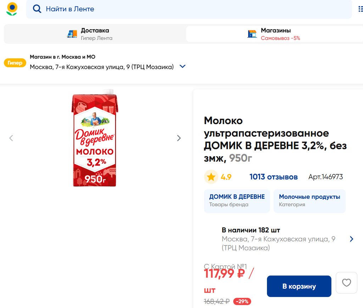Open the list menu icon at top right
Viewport: 363px width, 308px height.
360,9
